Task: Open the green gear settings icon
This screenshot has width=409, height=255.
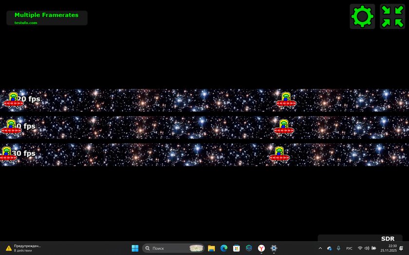Action: pos(362,17)
